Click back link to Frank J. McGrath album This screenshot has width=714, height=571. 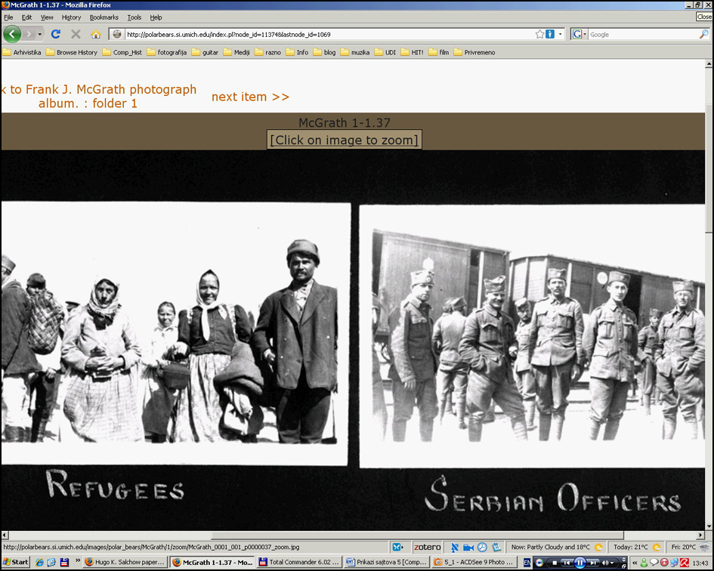[x=98, y=96]
